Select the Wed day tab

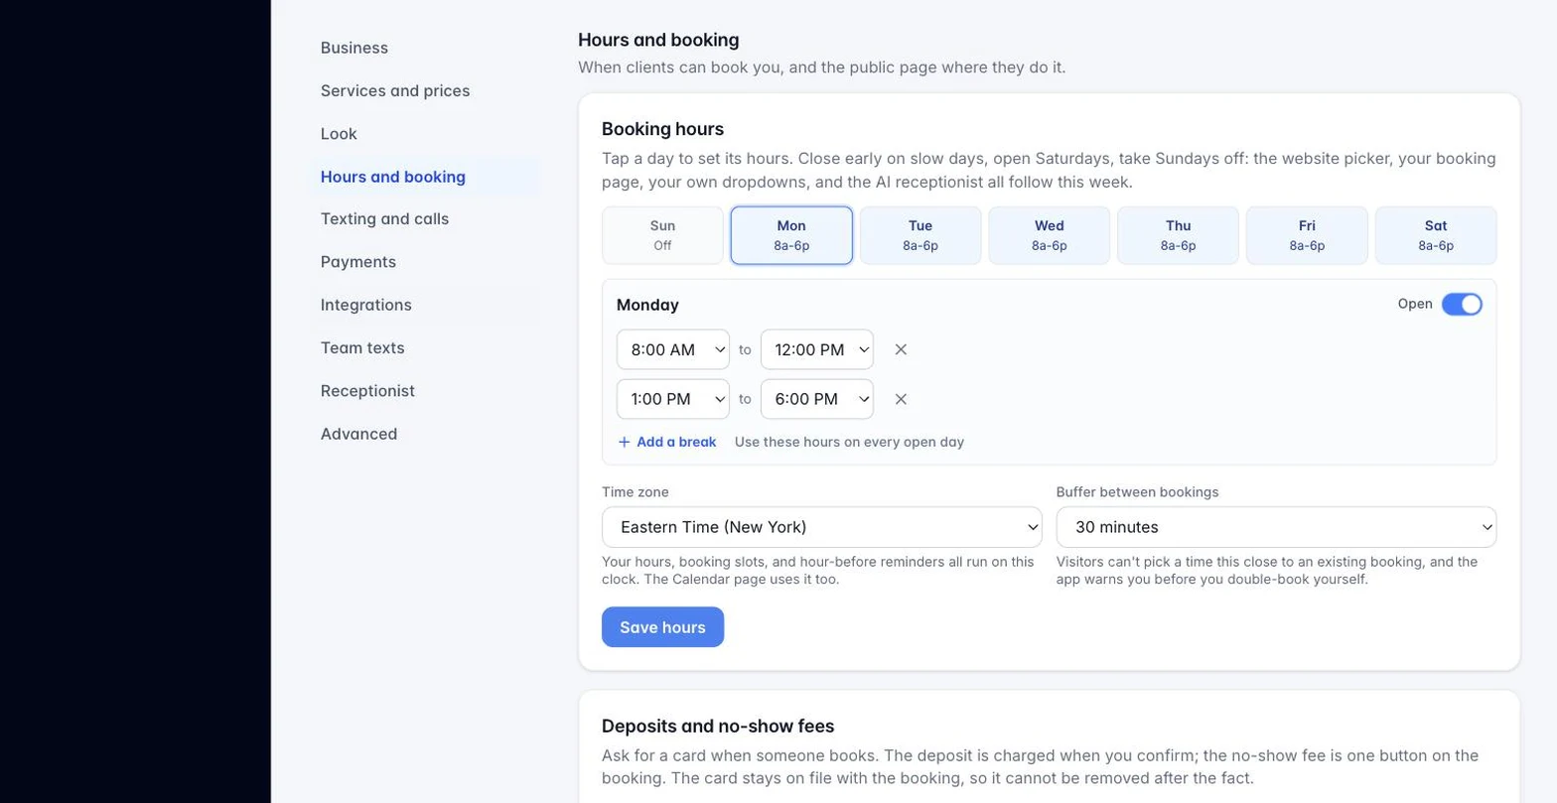point(1050,235)
